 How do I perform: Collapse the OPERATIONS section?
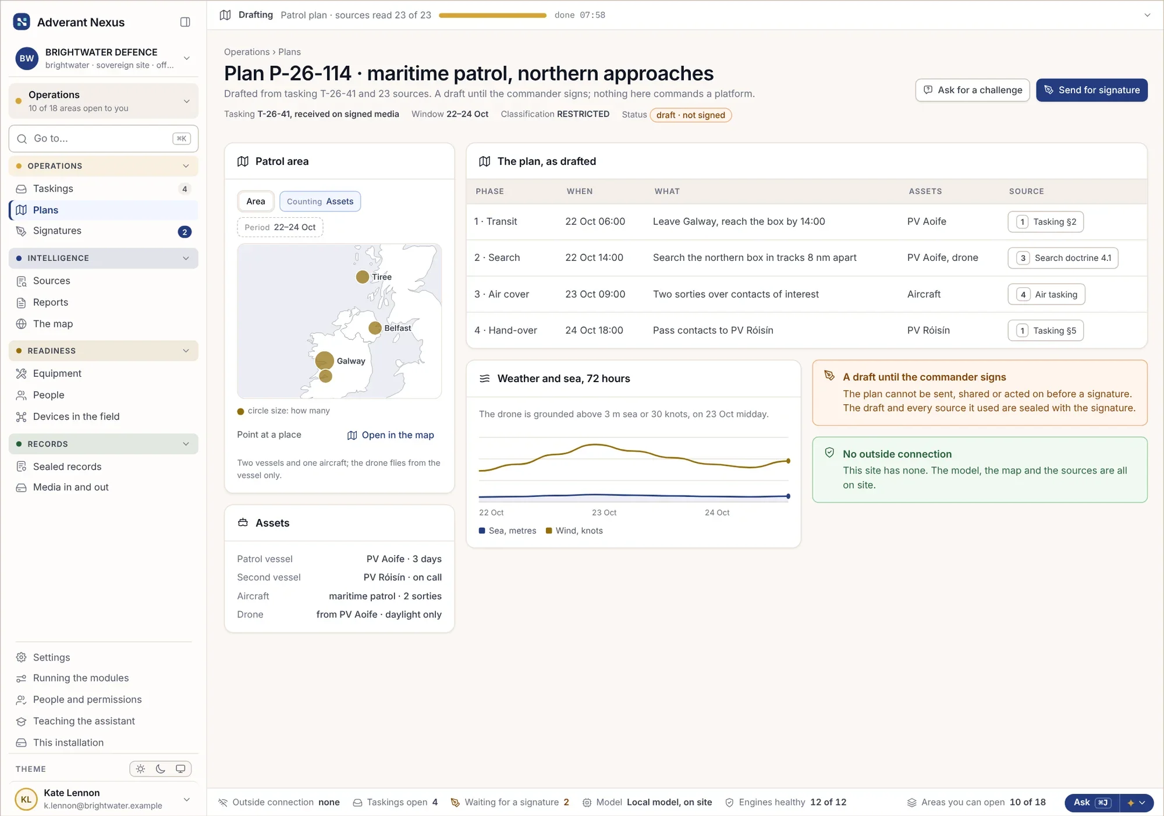point(103,166)
